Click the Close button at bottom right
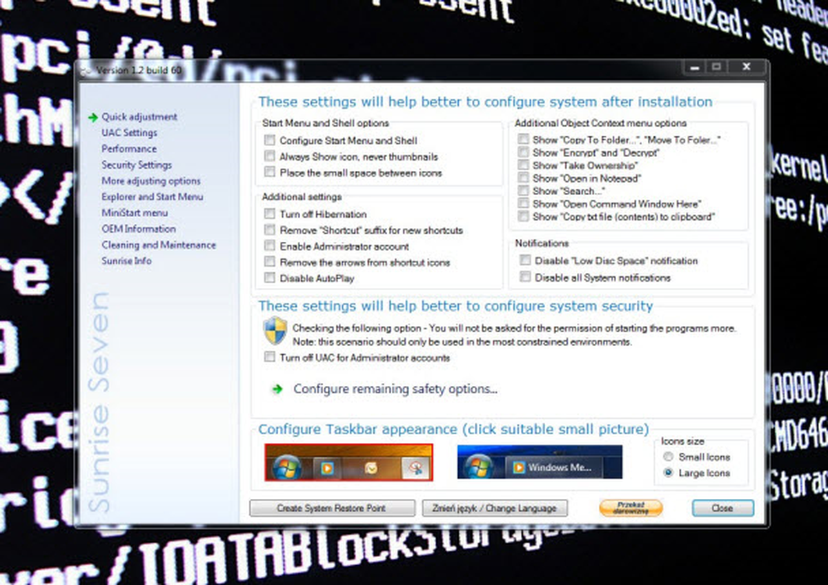Image resolution: width=828 pixels, height=585 pixels. pos(722,508)
